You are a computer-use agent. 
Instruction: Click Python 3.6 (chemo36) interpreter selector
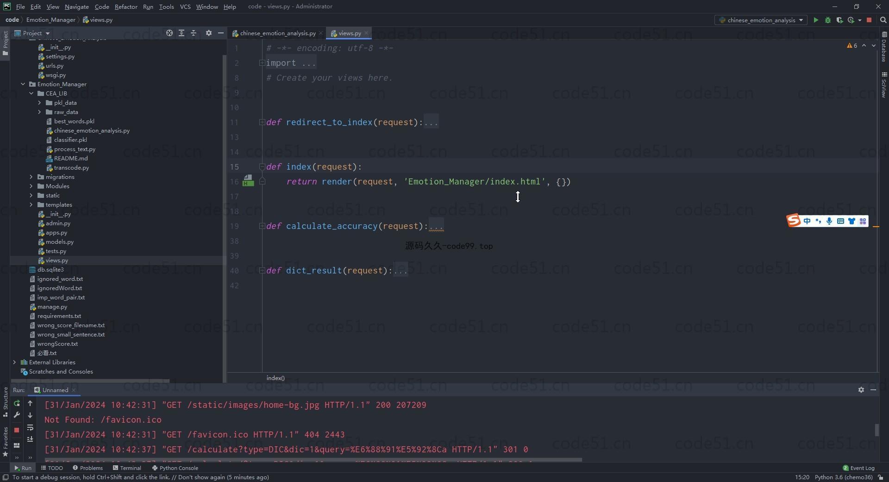[x=844, y=477]
